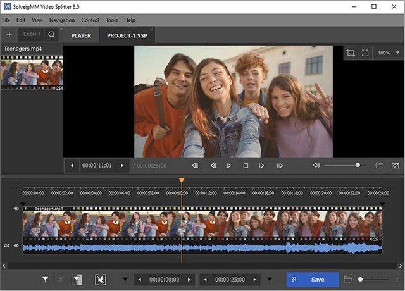Mute the player volume speaker
The height and width of the screenshot is (291, 405).
click(316, 166)
